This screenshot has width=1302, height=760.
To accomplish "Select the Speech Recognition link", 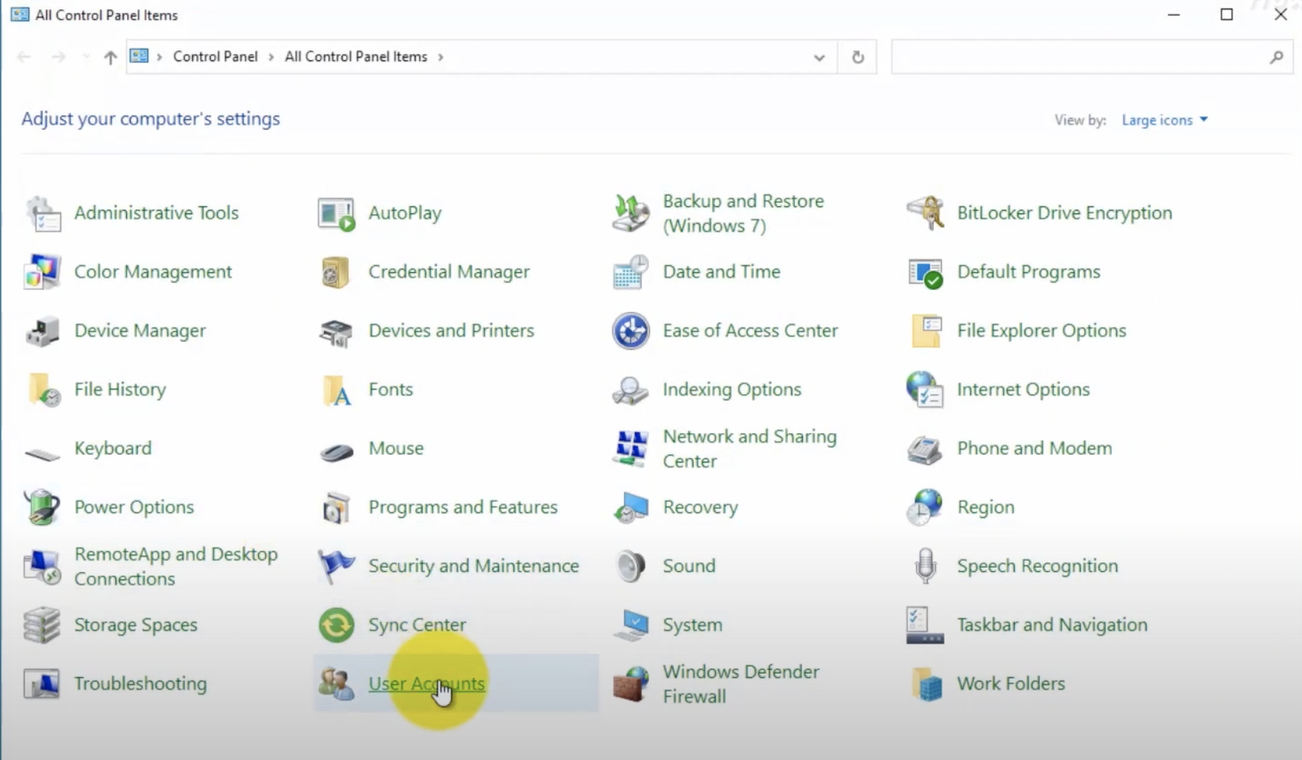I will (1037, 566).
